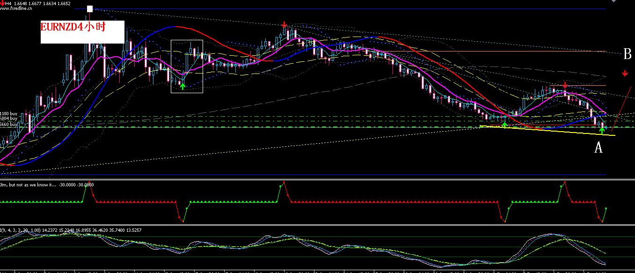This screenshot has height=273, width=635.
Task: Click the 'www.fxredline.cn' text
Action: coord(16,8)
